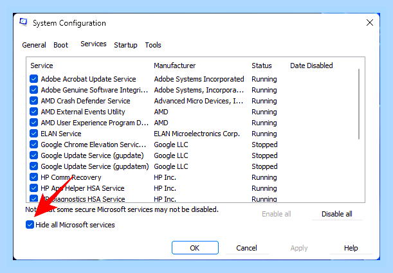
Task: Open Help from the dialog
Action: pos(351,248)
